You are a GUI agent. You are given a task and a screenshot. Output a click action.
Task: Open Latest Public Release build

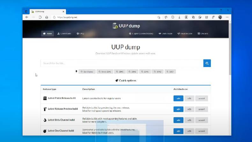click(x=62, y=98)
